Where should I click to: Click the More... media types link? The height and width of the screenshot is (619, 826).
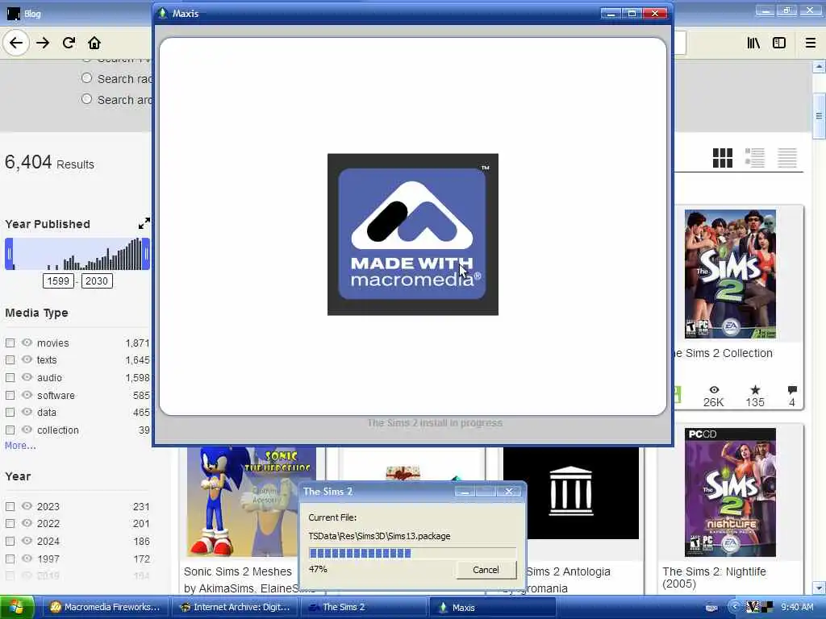coord(20,446)
